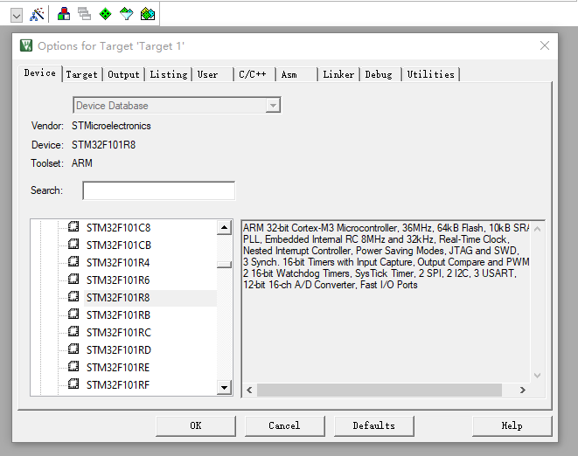Click device list scroll down arrow
Screen dimensions: 578x456
(x=224, y=388)
